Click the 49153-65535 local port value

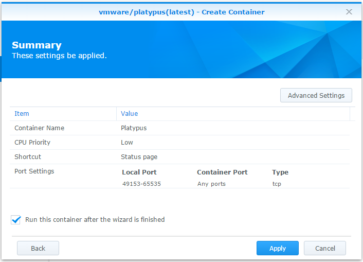tap(141, 184)
